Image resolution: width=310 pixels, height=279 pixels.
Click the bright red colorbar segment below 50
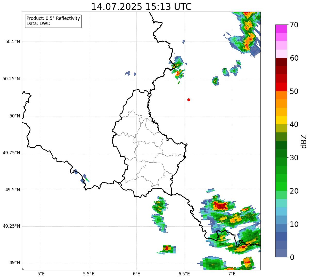(x=281, y=87)
